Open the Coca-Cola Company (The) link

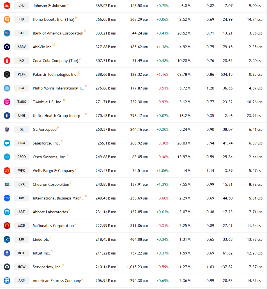[56, 61]
